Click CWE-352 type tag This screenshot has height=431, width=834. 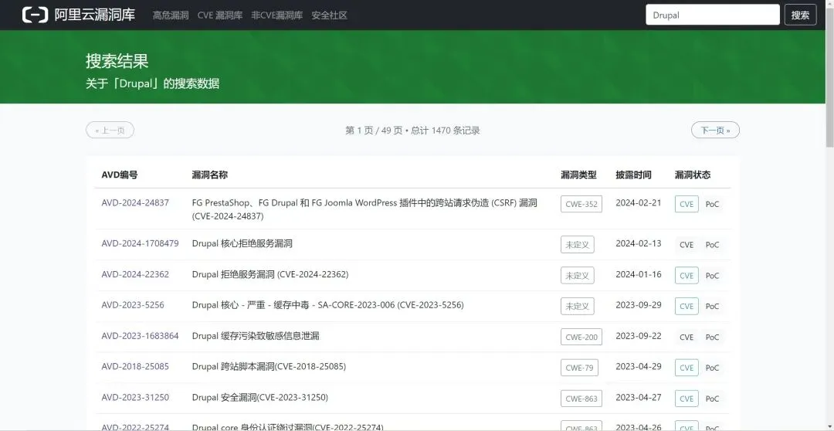(x=581, y=204)
